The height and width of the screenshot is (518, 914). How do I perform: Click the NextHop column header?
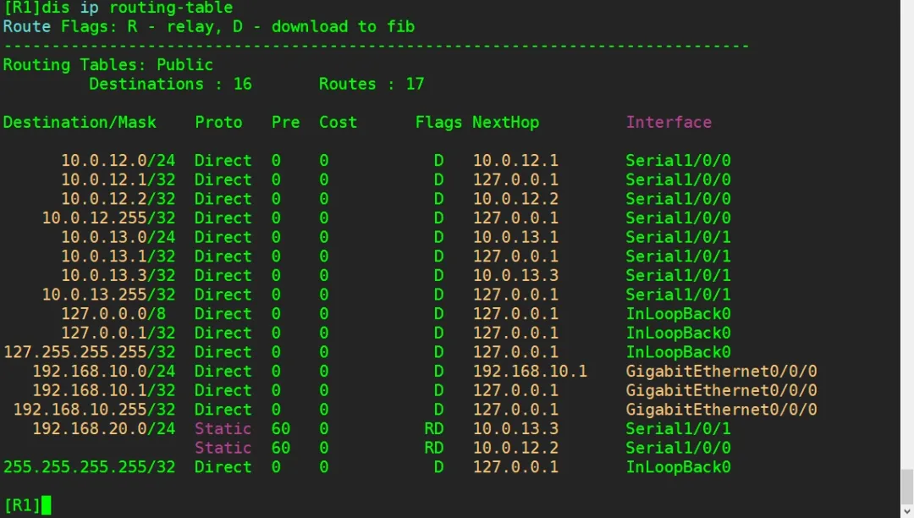pyautogui.click(x=505, y=122)
